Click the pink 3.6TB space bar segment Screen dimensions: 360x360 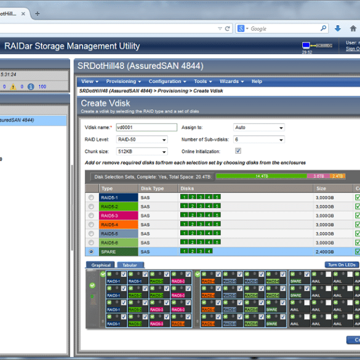pos(318,176)
